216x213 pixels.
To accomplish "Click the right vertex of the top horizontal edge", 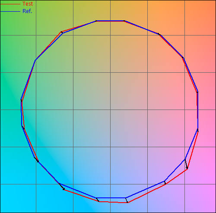I will pyautogui.click(x=125, y=21).
